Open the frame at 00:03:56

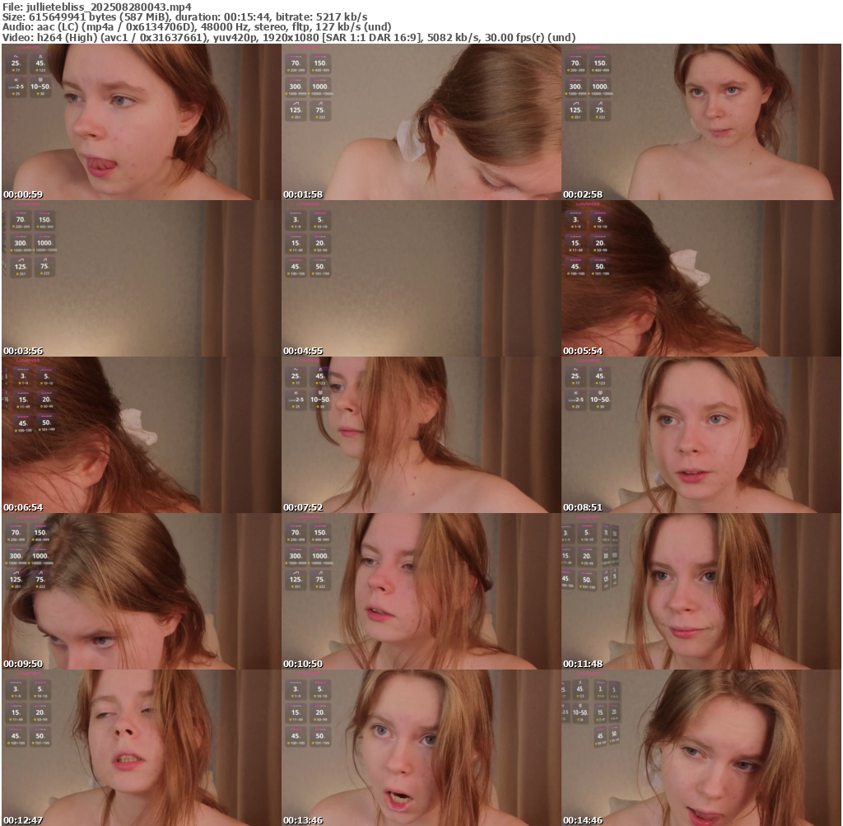tap(141, 278)
